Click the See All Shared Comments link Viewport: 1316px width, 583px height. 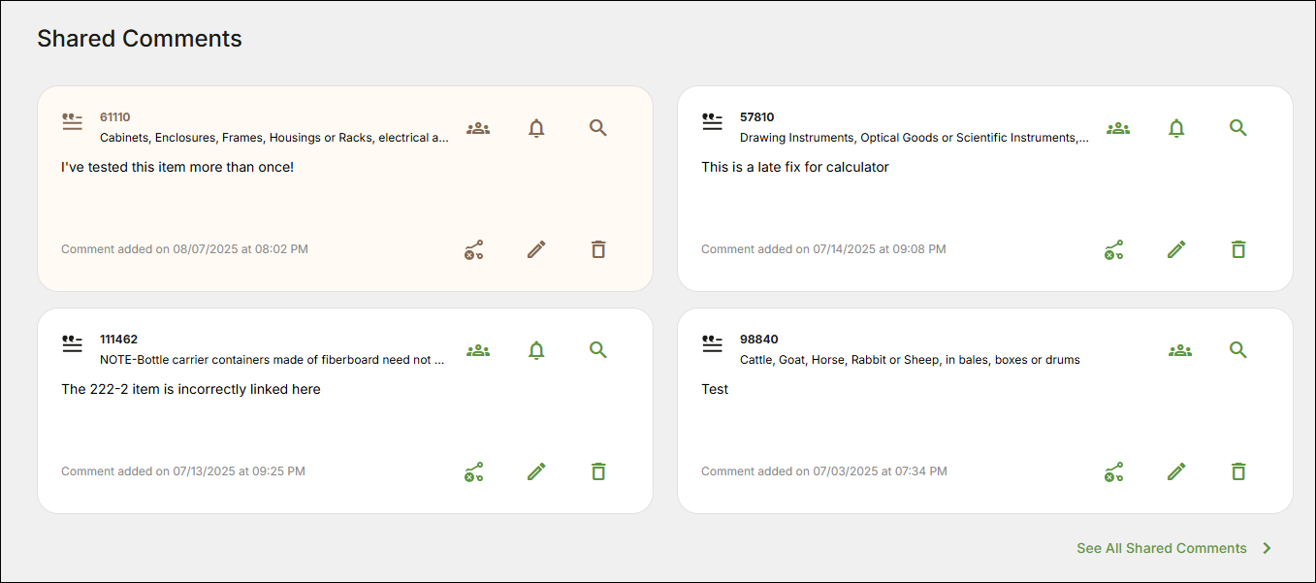tap(1162, 548)
